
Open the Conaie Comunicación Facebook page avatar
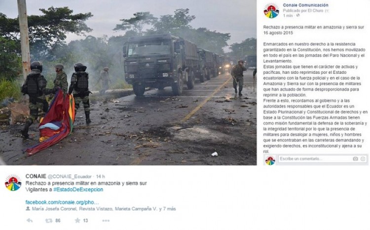[271, 11]
